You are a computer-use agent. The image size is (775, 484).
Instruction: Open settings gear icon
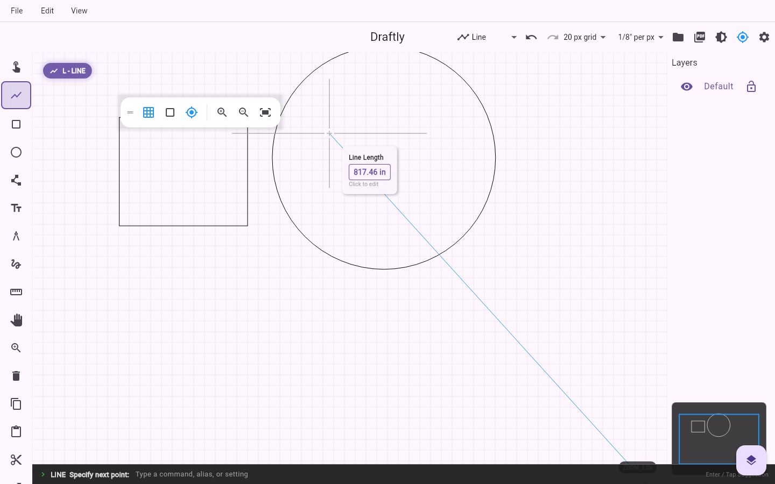[764, 37]
